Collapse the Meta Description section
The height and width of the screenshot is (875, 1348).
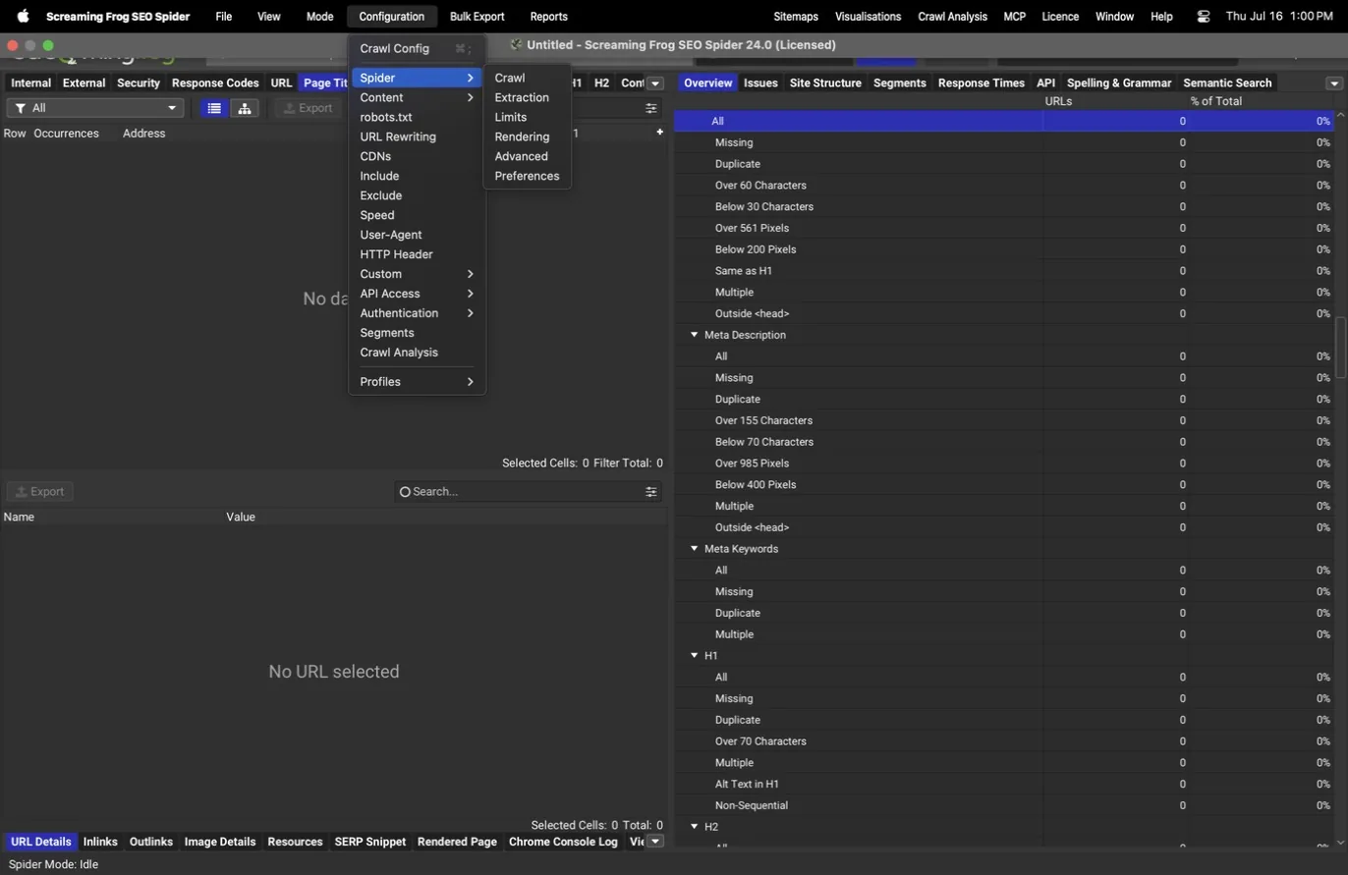pos(694,335)
